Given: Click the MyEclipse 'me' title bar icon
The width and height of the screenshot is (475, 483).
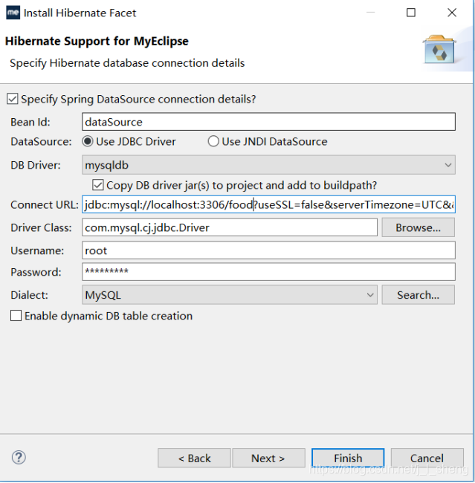Looking at the screenshot, I should 13,13.
